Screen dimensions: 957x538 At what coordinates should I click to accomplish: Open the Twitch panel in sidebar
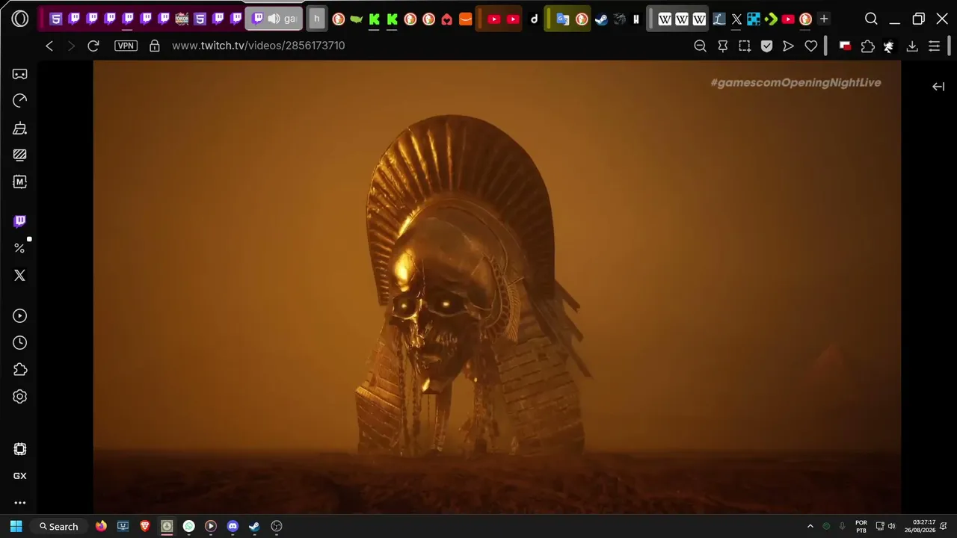point(20,221)
